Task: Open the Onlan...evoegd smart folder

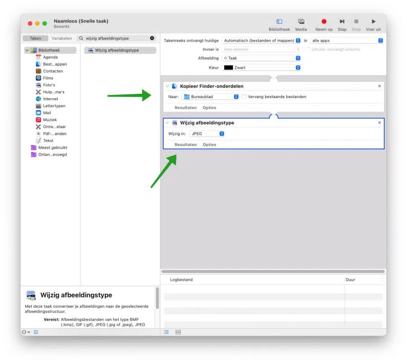Action: 52,155
